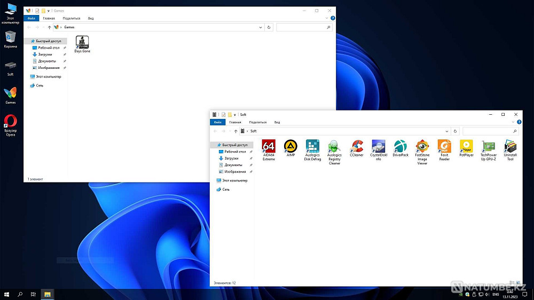Expand the Games address bar history dropdown
Viewport: 534px width, 300px height.
pyautogui.click(x=261, y=27)
